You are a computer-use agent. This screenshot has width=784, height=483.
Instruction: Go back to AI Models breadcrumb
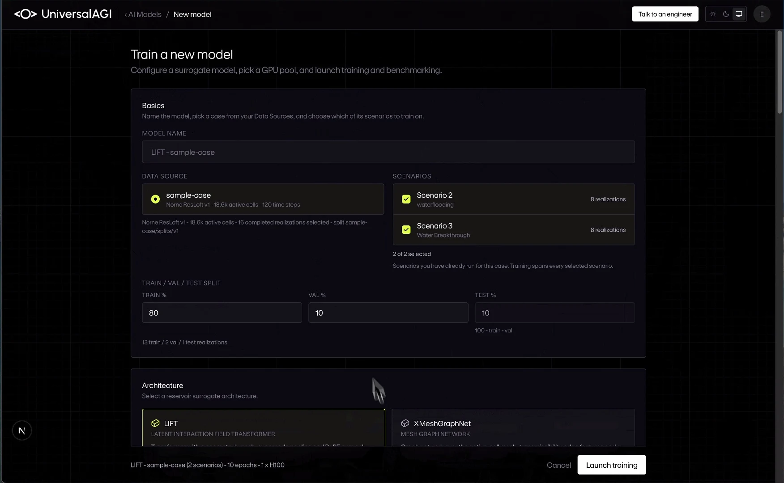coord(143,14)
